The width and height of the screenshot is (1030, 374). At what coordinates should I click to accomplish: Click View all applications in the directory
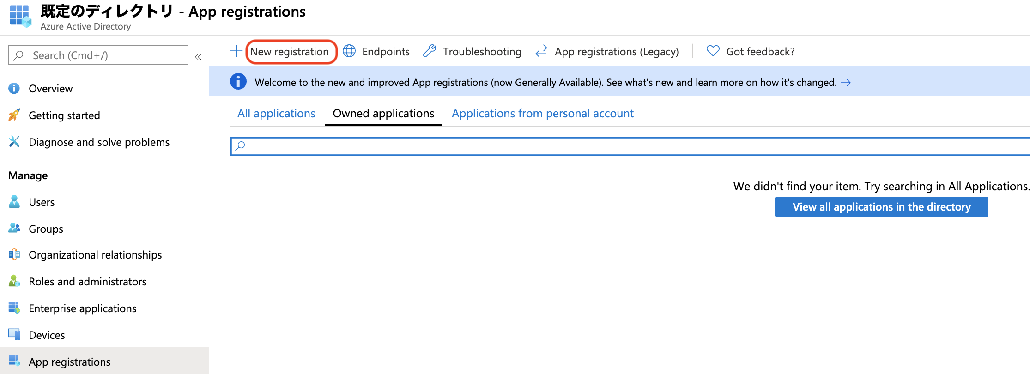(x=881, y=207)
